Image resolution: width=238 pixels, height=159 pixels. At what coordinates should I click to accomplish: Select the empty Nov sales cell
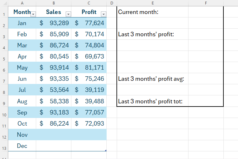tap(54, 135)
